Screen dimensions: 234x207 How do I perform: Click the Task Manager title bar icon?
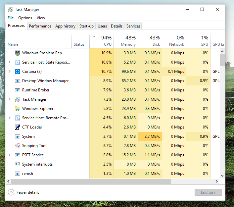tap(11, 10)
